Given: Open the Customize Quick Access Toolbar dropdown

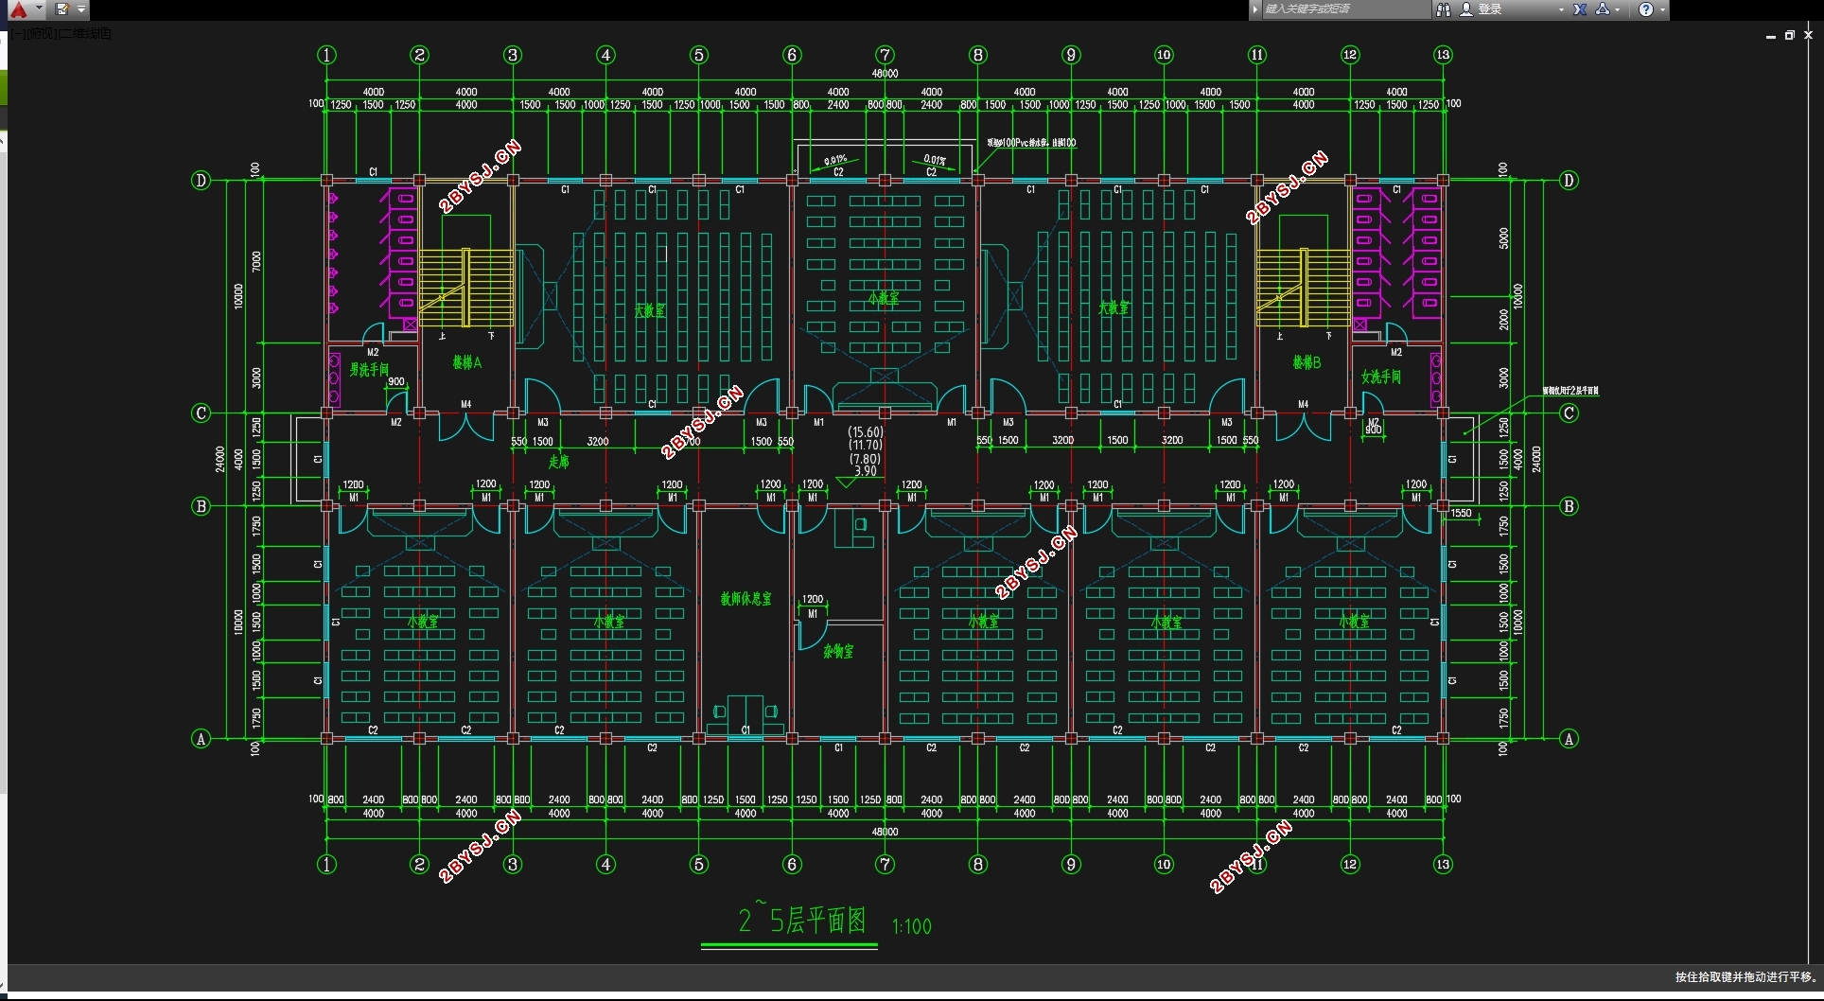Looking at the screenshot, I should pos(81,9).
